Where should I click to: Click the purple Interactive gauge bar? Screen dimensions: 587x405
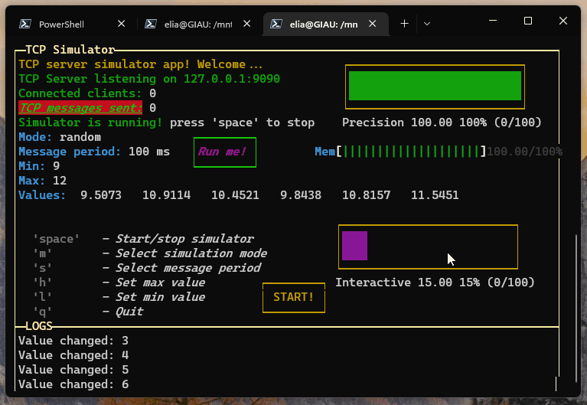click(x=354, y=246)
